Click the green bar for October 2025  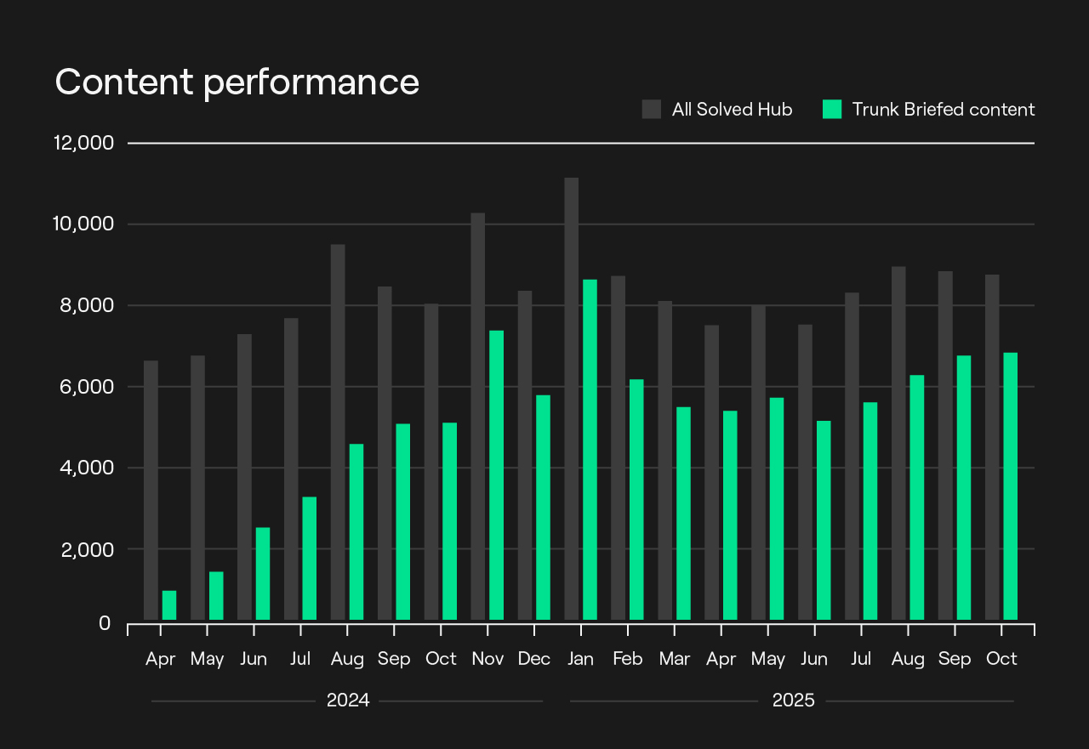1011,486
